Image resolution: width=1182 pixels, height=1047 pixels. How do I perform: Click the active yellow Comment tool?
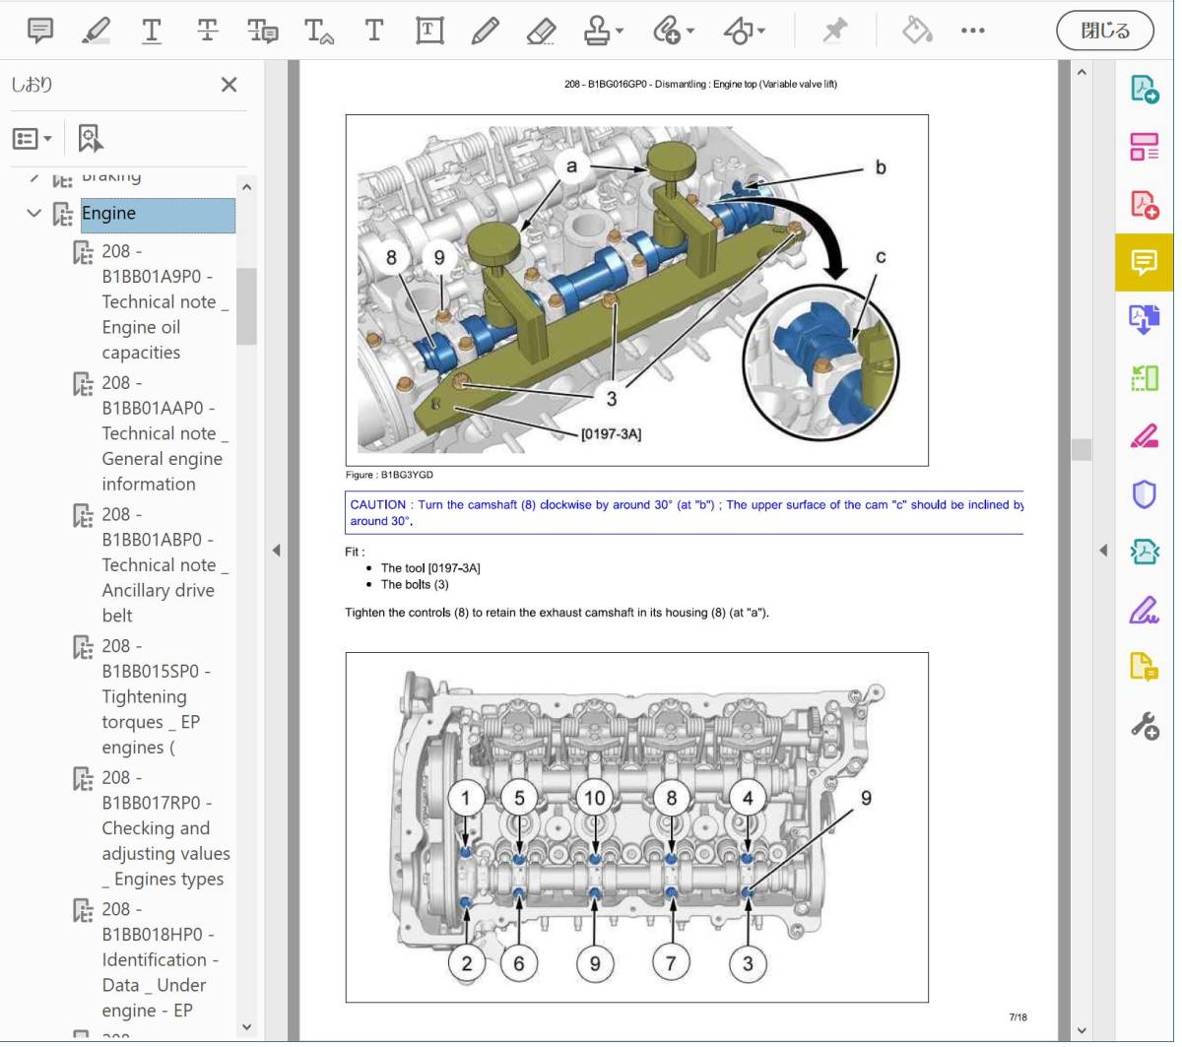(1144, 262)
